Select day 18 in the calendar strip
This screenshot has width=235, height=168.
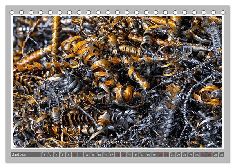coord(148,155)
